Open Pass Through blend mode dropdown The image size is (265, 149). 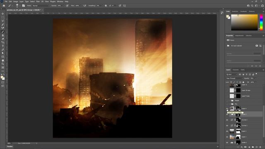[234, 78]
